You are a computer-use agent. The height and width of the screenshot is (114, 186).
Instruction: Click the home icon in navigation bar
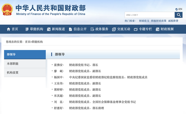tap(9, 29)
